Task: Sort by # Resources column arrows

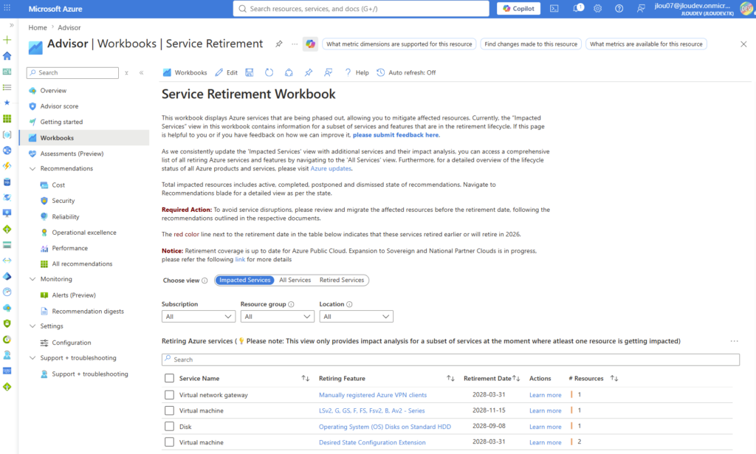Action: tap(614, 378)
